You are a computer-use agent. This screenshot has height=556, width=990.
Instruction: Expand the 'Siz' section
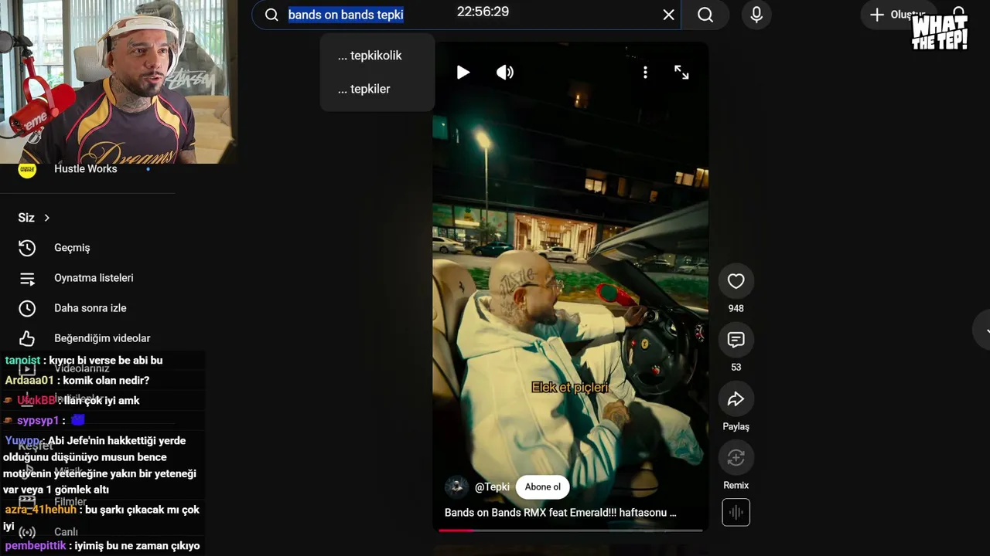coord(34,218)
